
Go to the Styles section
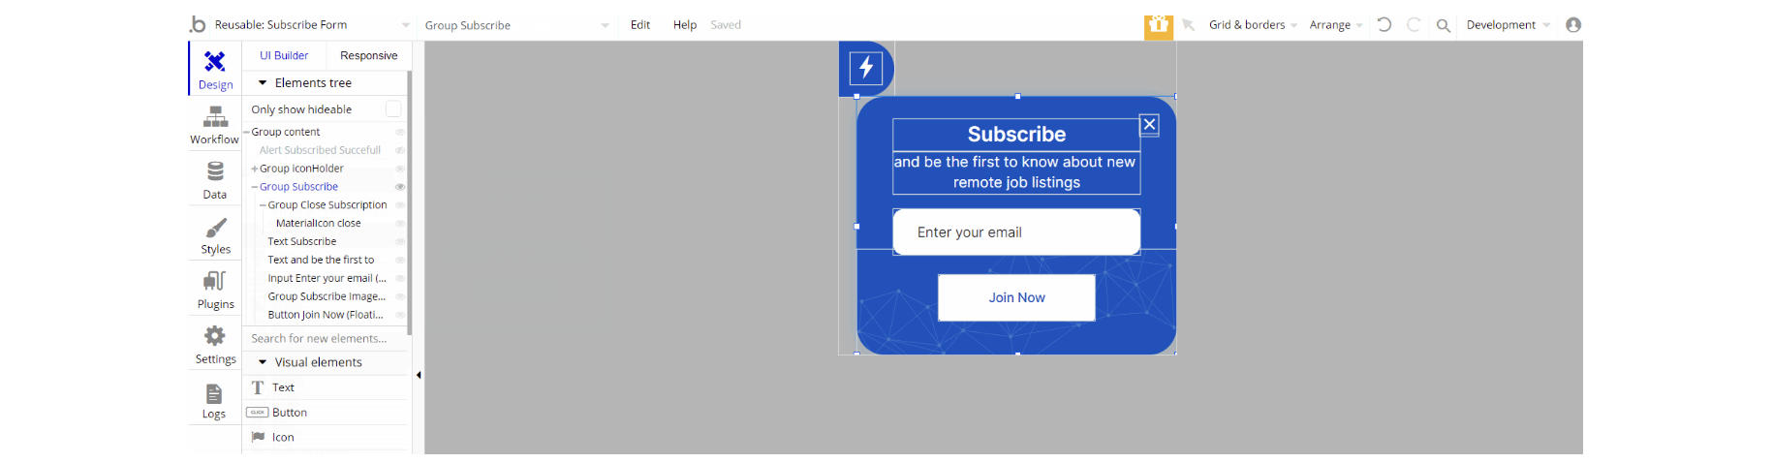(215, 235)
